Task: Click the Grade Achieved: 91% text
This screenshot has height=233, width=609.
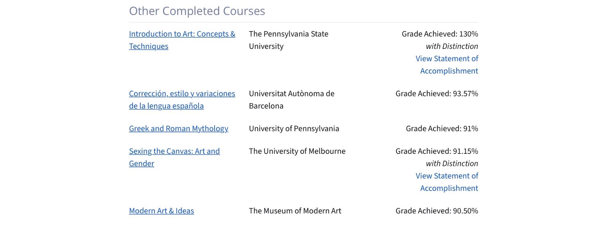Action: point(442,129)
